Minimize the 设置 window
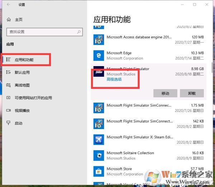This screenshot has width=215, height=187. [x=182, y=5]
